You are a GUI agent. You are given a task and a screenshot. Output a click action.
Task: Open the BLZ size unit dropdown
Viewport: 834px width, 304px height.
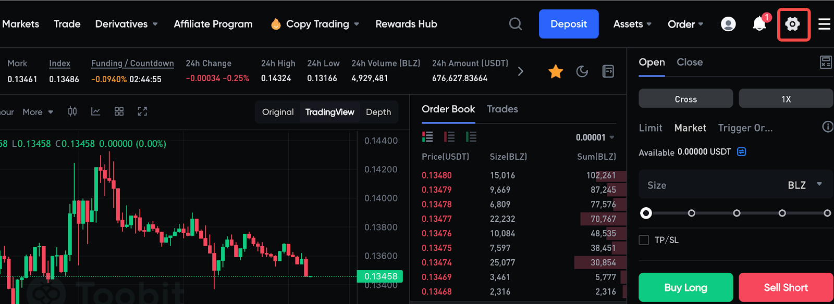click(805, 185)
